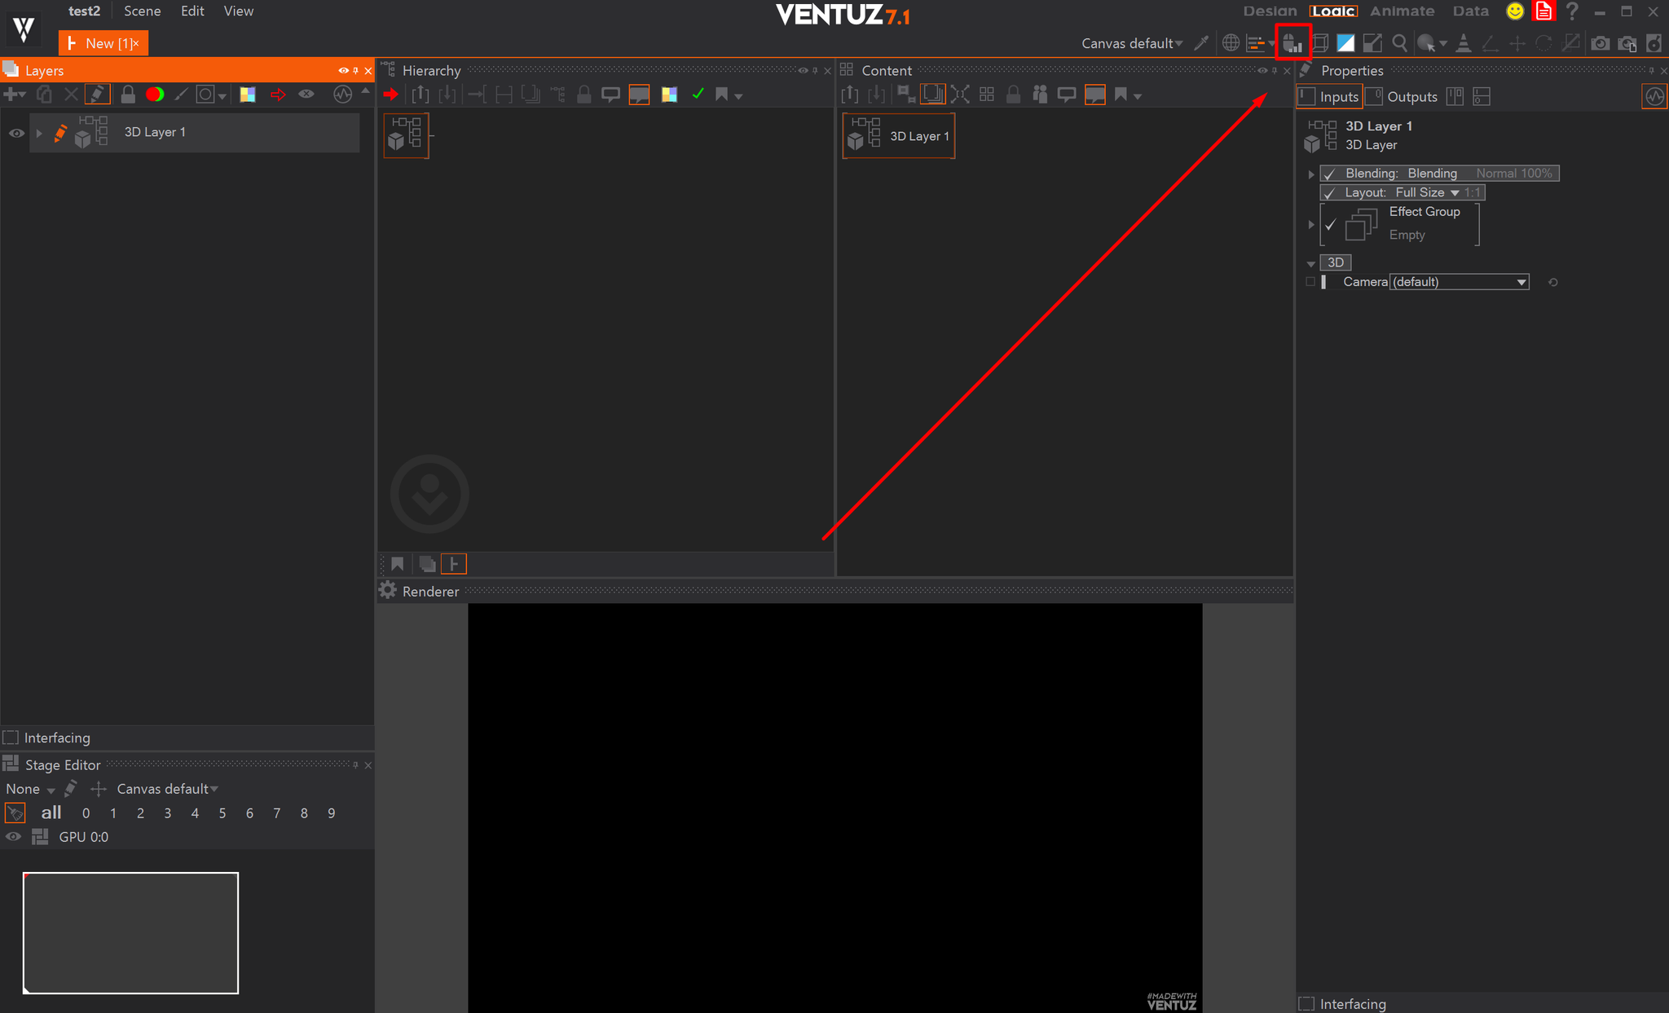The image size is (1669, 1013).
Task: Click the grid arrange icon in Content toolbar
Action: 987,95
